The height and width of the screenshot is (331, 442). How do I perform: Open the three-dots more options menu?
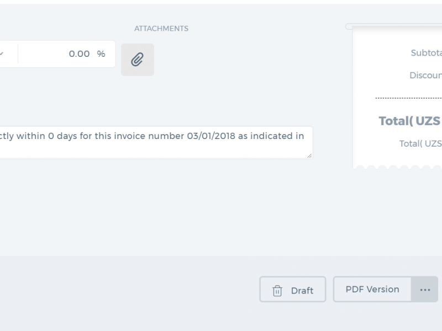424,289
